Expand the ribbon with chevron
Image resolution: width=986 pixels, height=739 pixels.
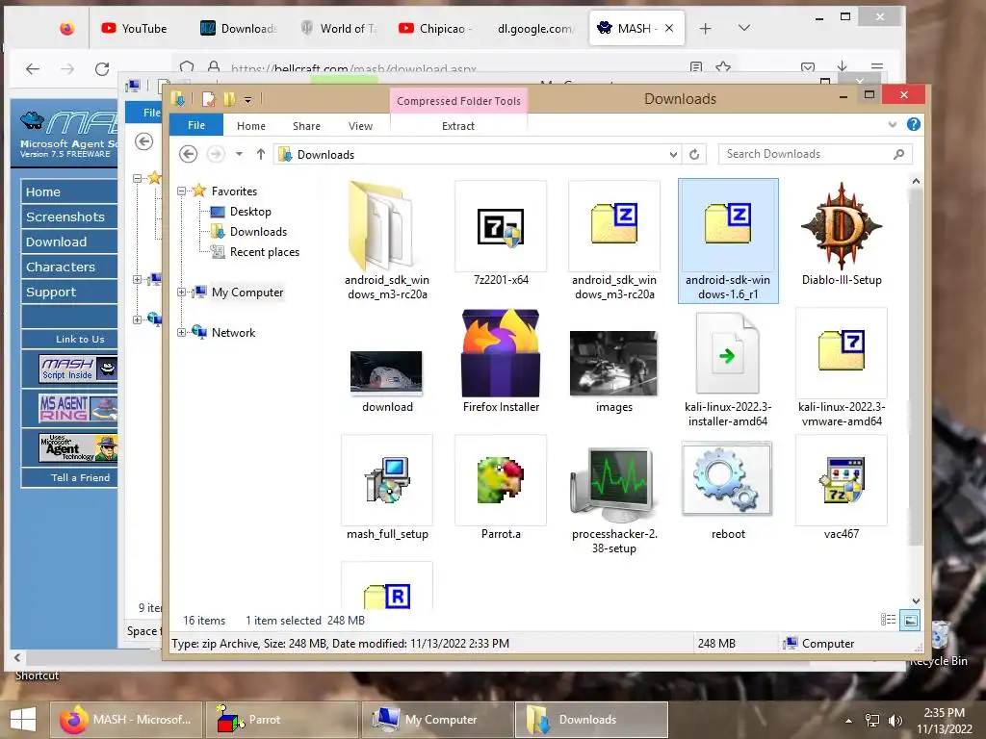click(892, 124)
